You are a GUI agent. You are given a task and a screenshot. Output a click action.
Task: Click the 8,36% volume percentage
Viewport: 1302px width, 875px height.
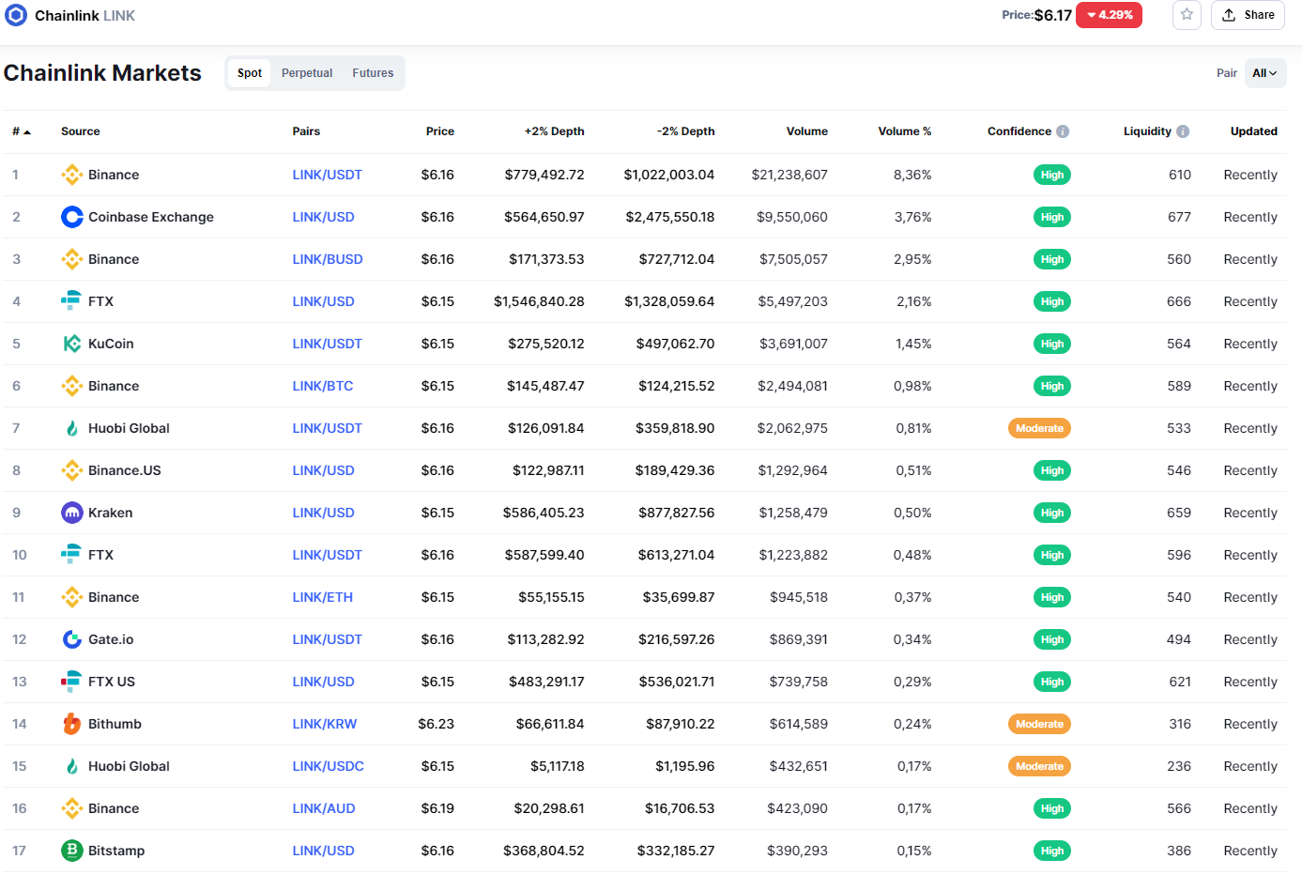click(912, 175)
